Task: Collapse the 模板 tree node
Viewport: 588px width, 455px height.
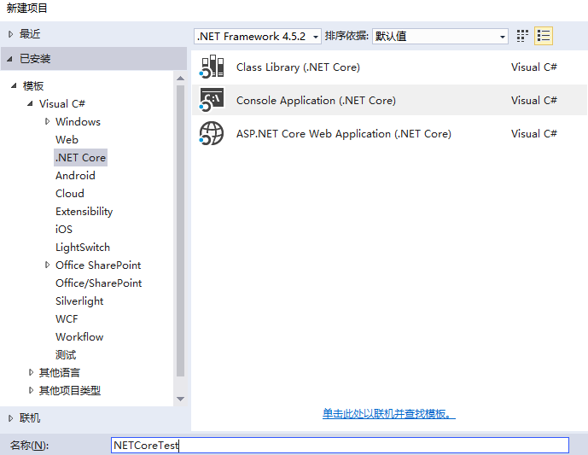Action: coord(14,85)
